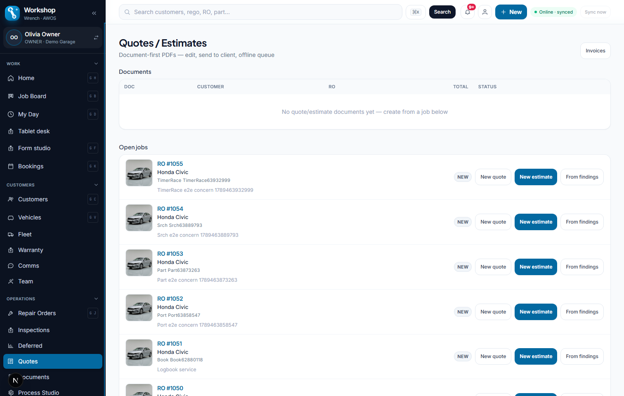624x396 pixels.
Task: Click the command palette shortcut icon
Action: point(416,12)
